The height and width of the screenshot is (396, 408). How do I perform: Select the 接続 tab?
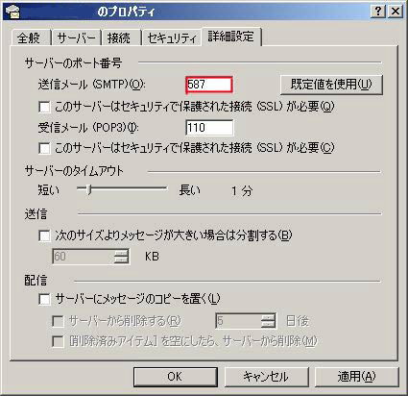(119, 37)
